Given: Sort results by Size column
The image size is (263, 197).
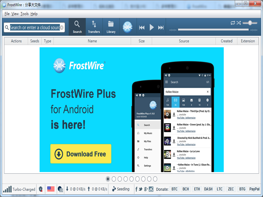Looking at the screenshot, I should (x=141, y=41).
